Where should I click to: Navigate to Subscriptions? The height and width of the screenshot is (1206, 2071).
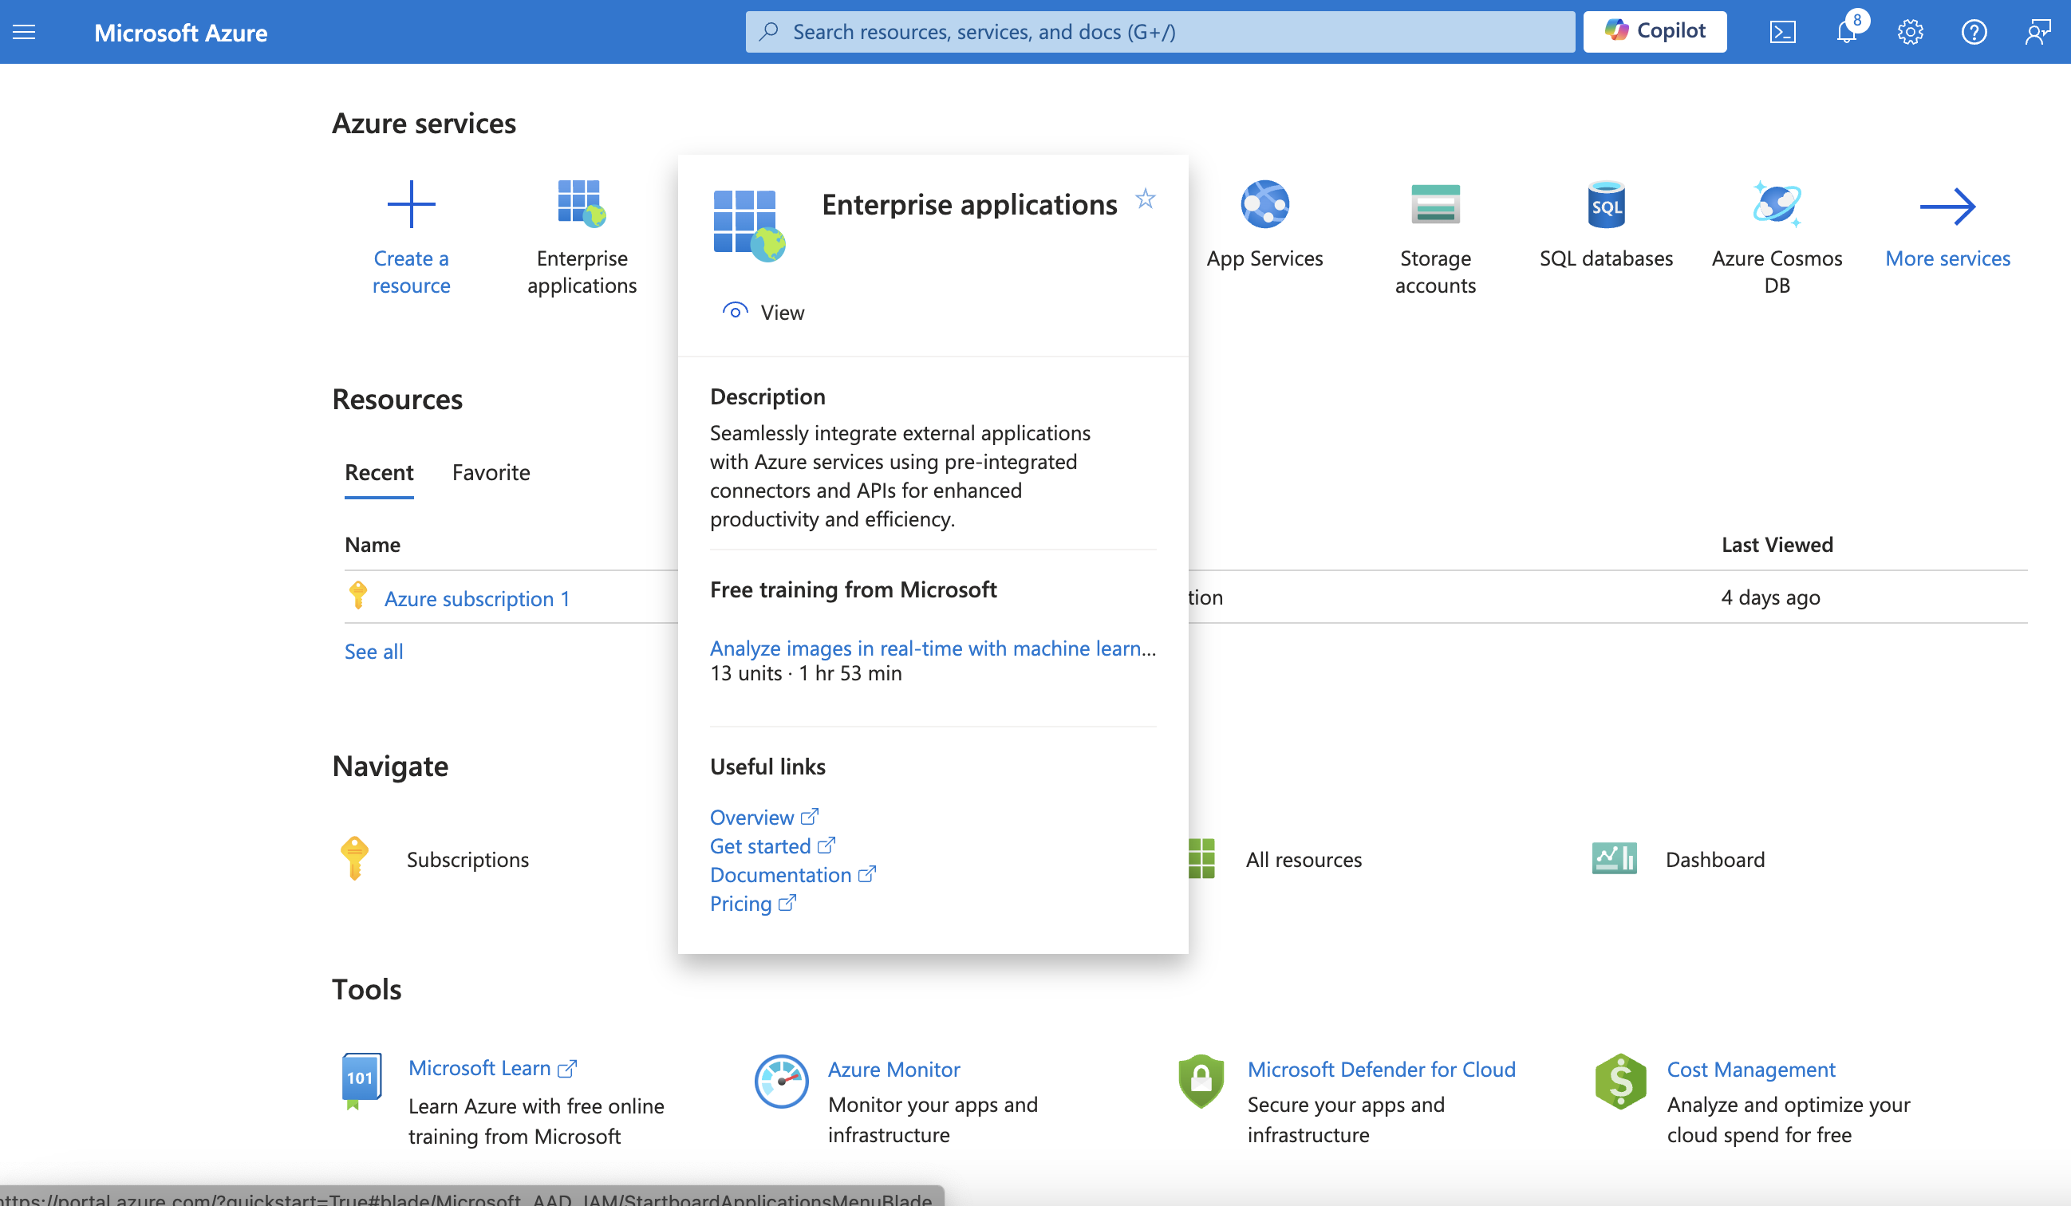pos(467,859)
